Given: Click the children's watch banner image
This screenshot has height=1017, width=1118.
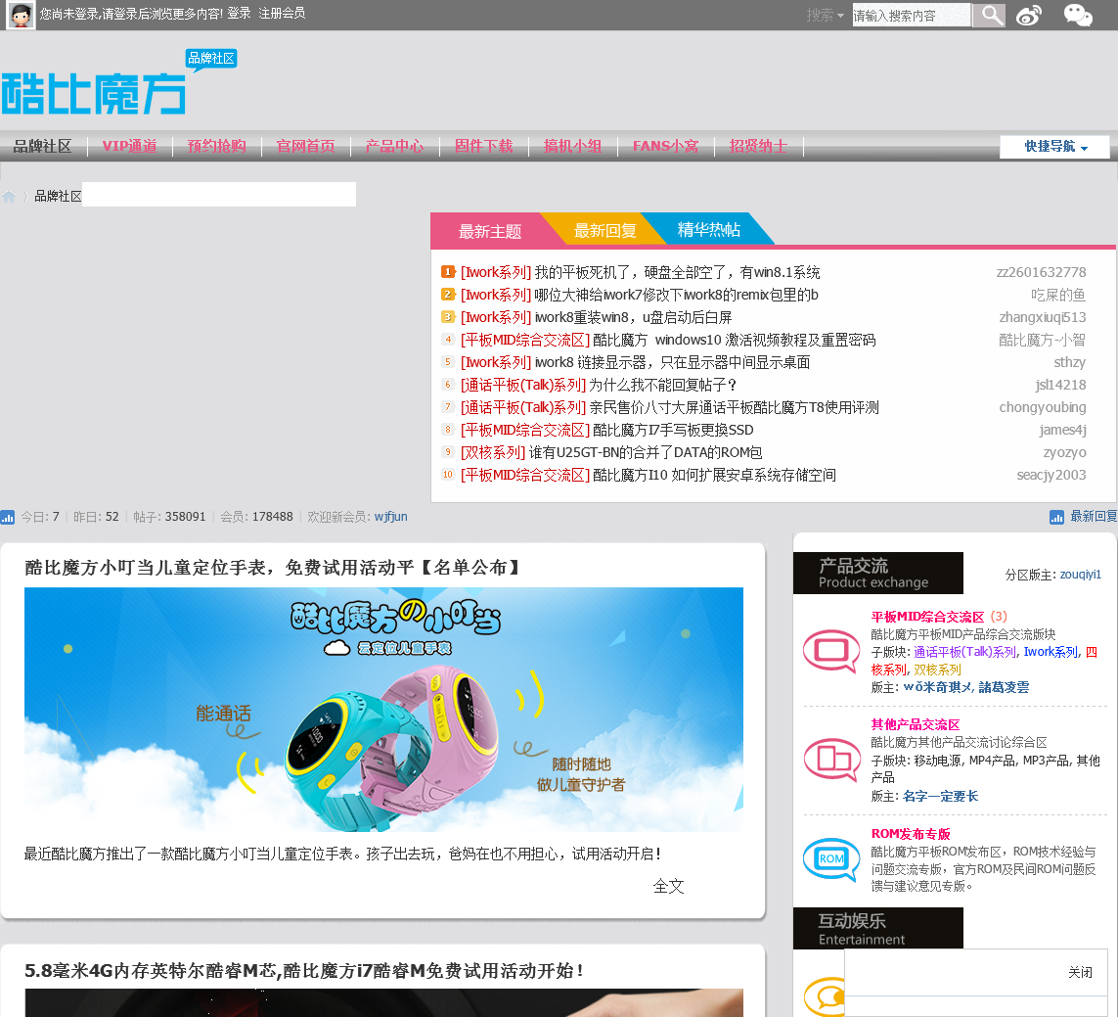Looking at the screenshot, I should click(383, 710).
